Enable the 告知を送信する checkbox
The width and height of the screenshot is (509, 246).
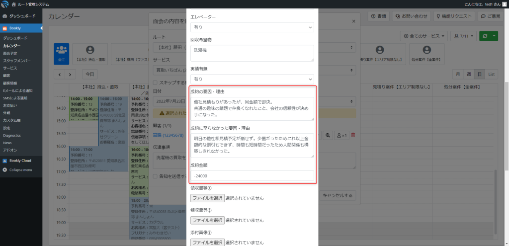pos(155,176)
